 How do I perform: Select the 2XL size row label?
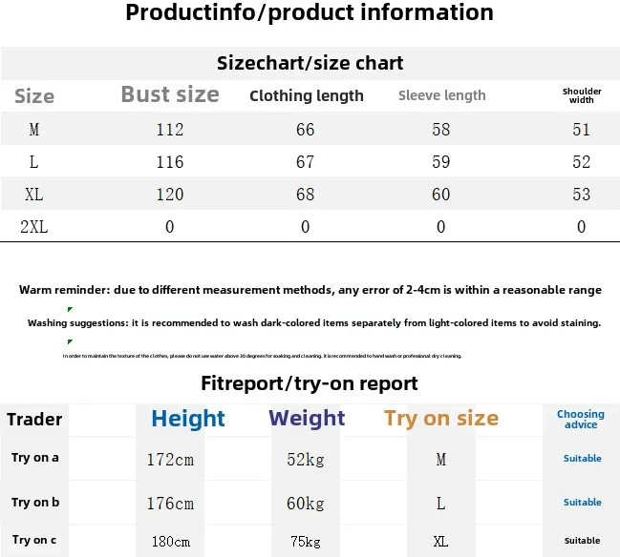(x=34, y=227)
